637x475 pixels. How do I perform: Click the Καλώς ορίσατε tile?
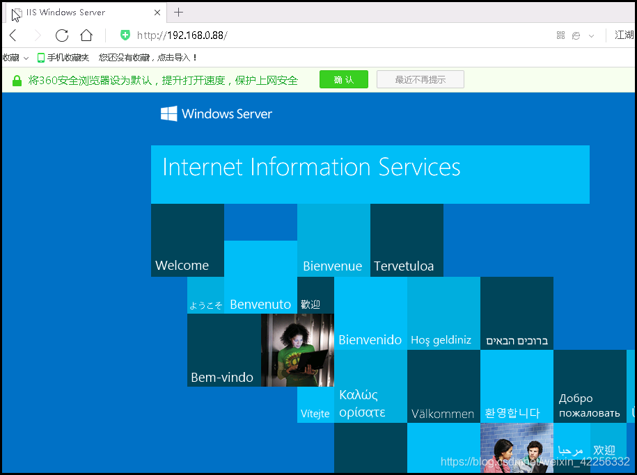370,387
